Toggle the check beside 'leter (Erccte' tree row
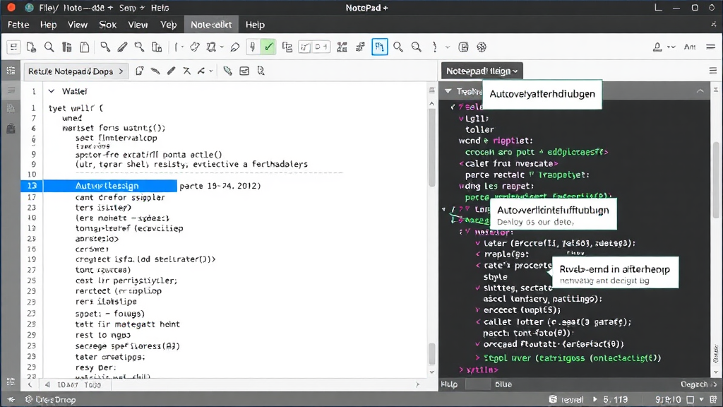The height and width of the screenshot is (407, 723). click(478, 243)
